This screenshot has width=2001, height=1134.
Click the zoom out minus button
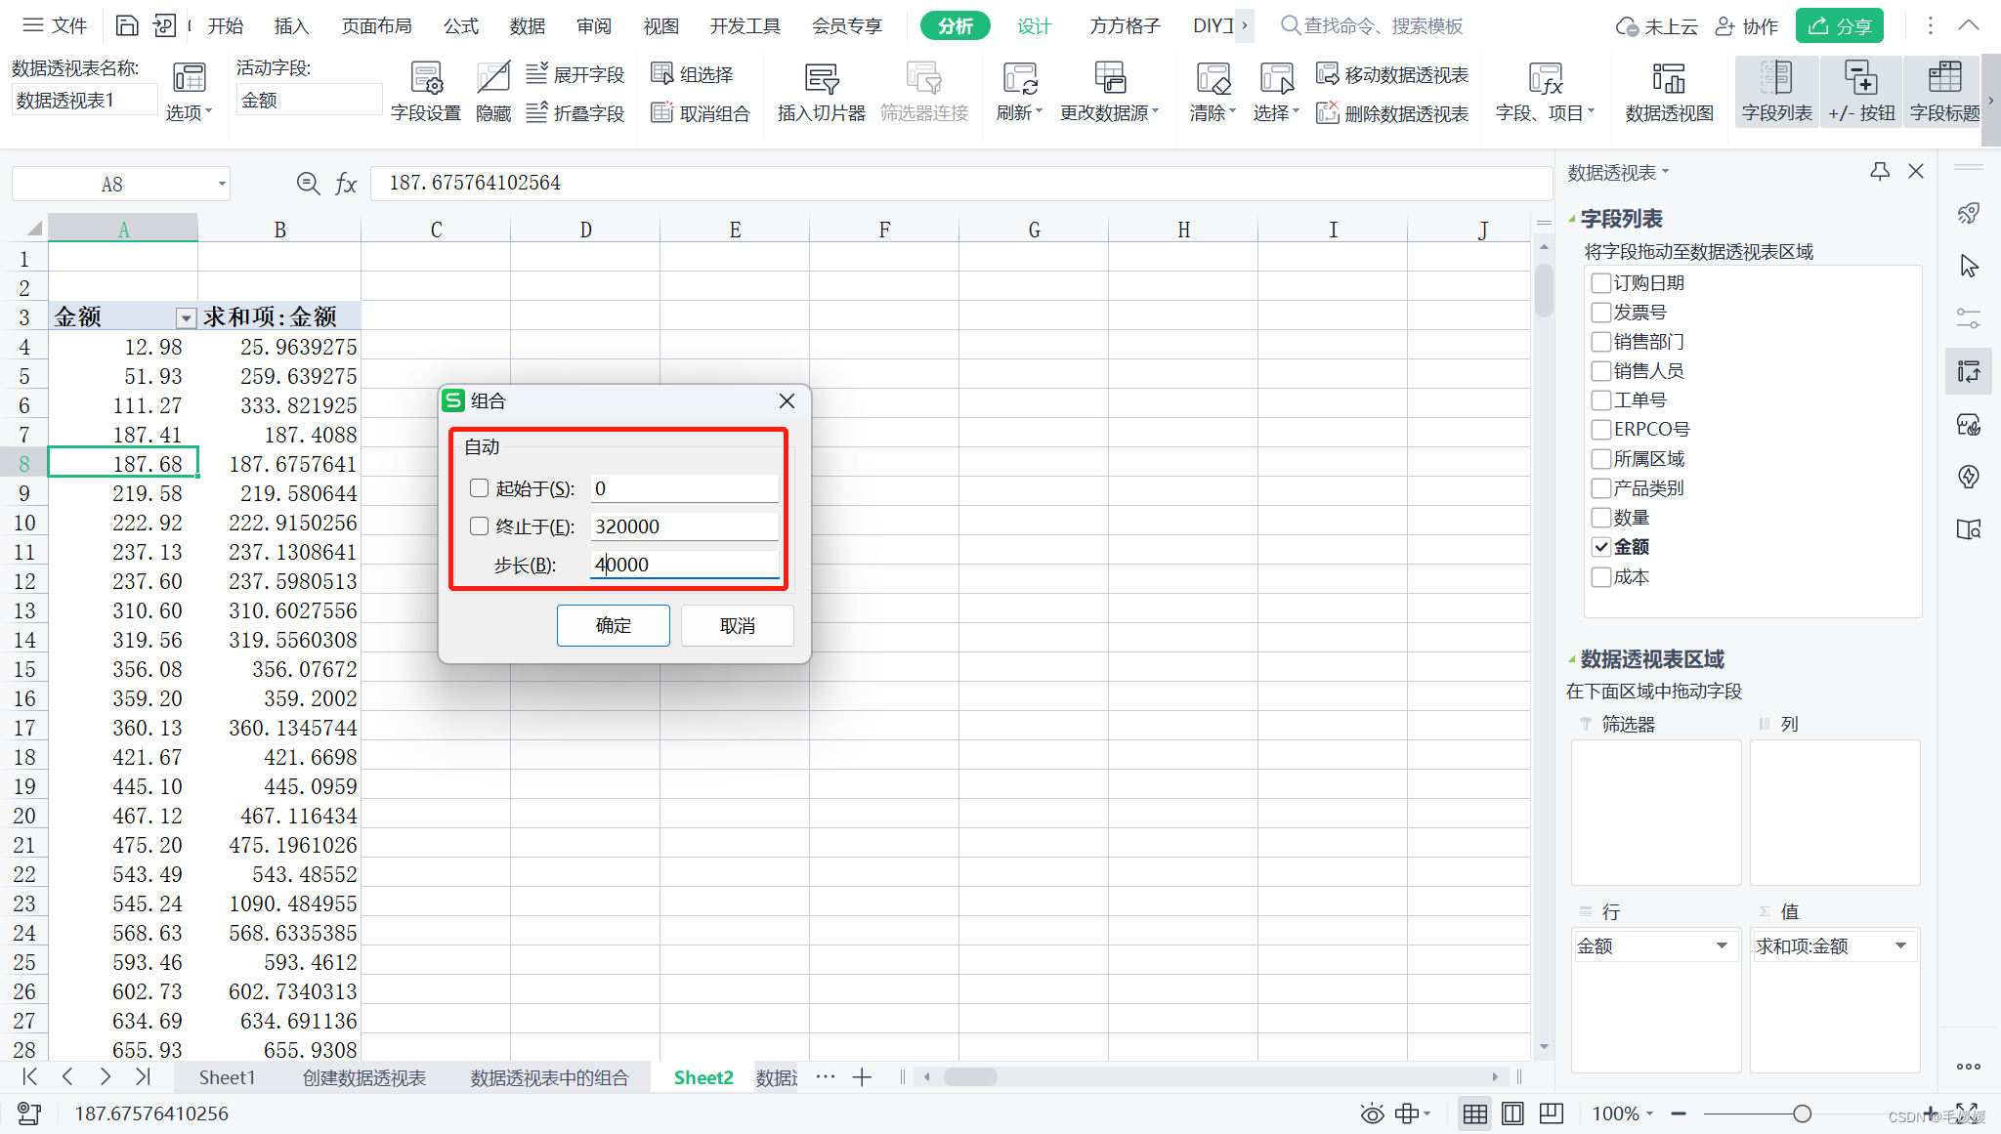click(1679, 1113)
